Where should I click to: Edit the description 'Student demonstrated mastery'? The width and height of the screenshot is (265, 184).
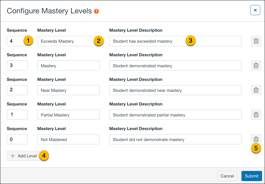(x=175, y=65)
